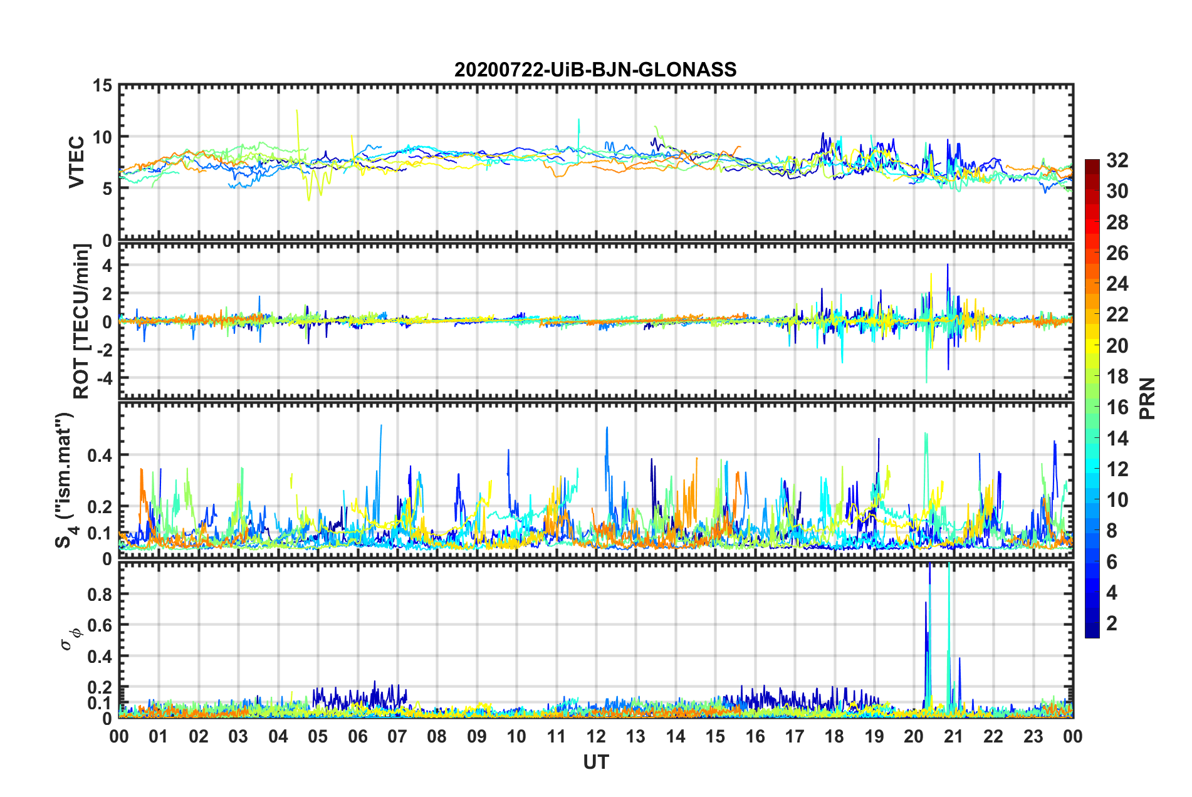Click x-axis tick label 06

pos(357,736)
